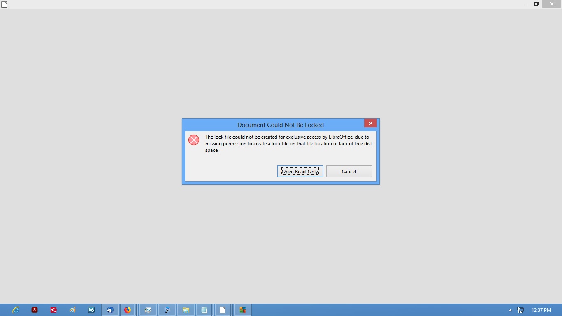Screen dimensions: 562x316
Task: Restore down the LibreOffice window
Action: point(536,4)
